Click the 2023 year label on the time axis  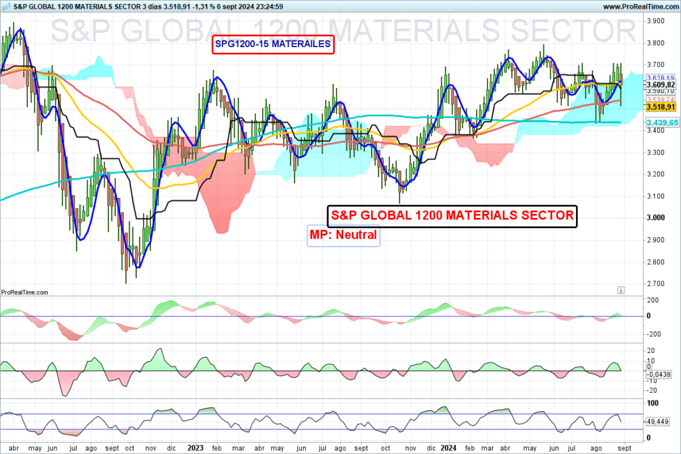(196, 448)
